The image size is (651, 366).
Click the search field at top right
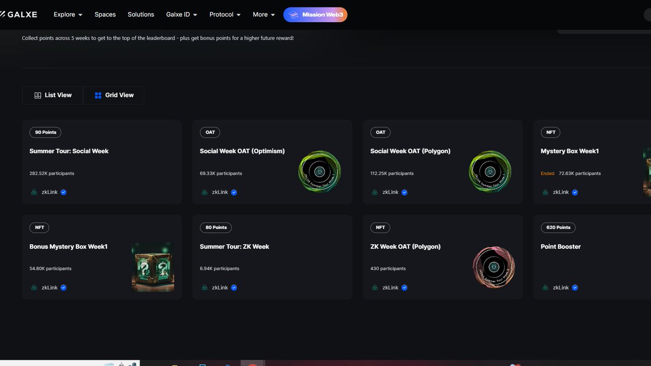(647, 15)
